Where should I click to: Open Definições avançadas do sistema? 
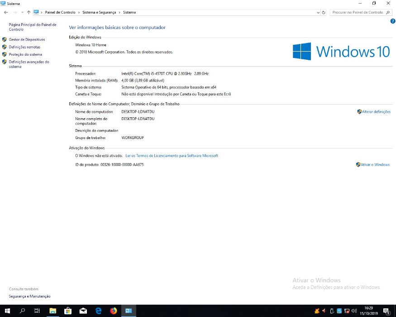[x=29, y=64]
